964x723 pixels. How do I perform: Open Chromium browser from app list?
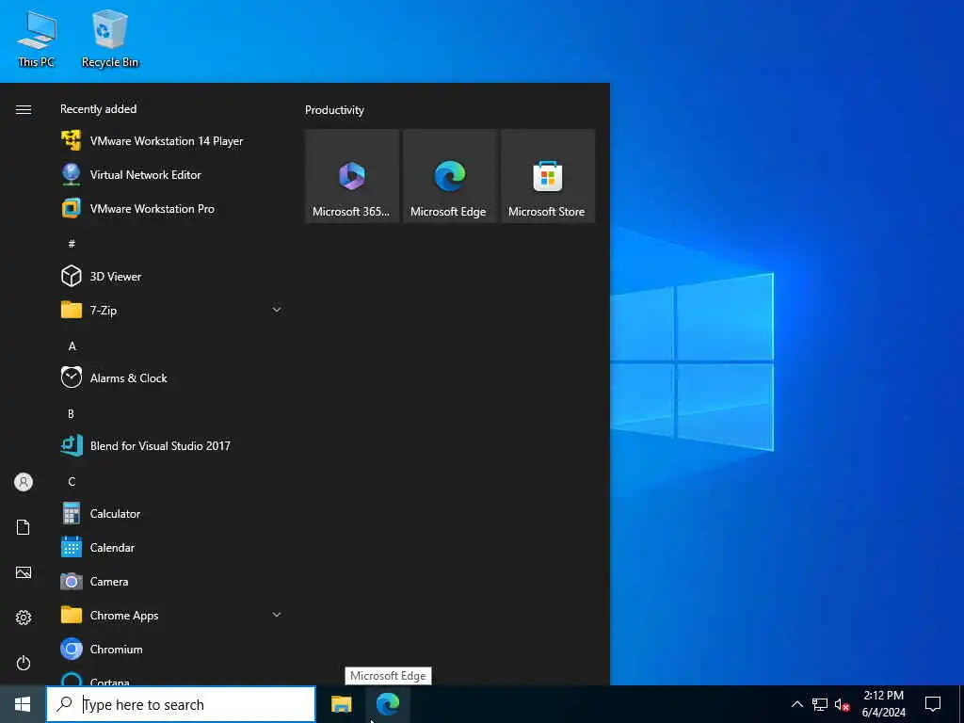[x=171, y=649]
